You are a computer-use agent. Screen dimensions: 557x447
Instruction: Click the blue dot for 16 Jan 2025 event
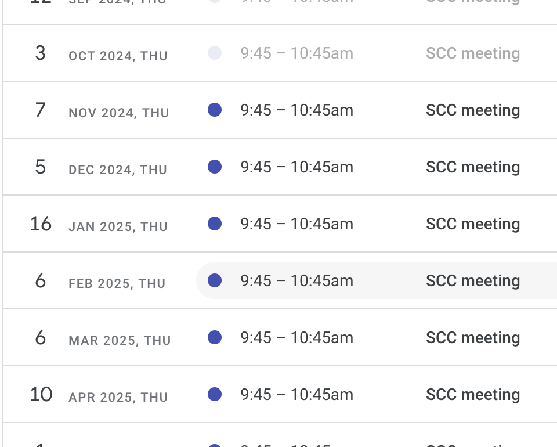coord(215,223)
